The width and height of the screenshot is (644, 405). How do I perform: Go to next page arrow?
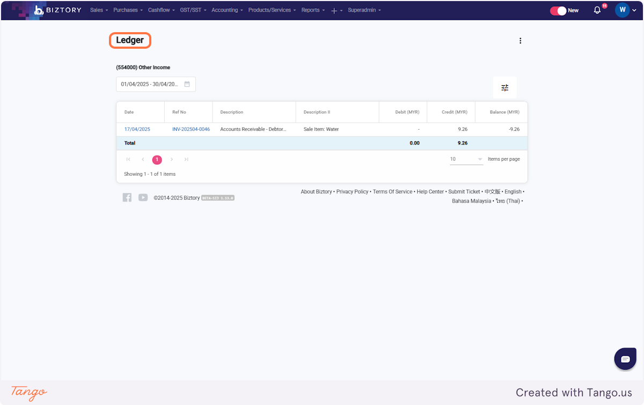172,160
